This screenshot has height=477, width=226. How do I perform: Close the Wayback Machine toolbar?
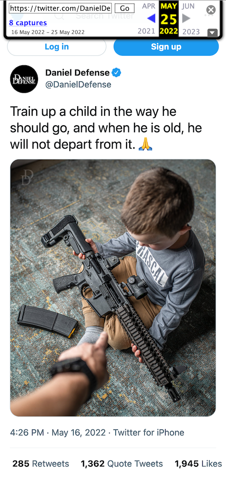click(211, 10)
